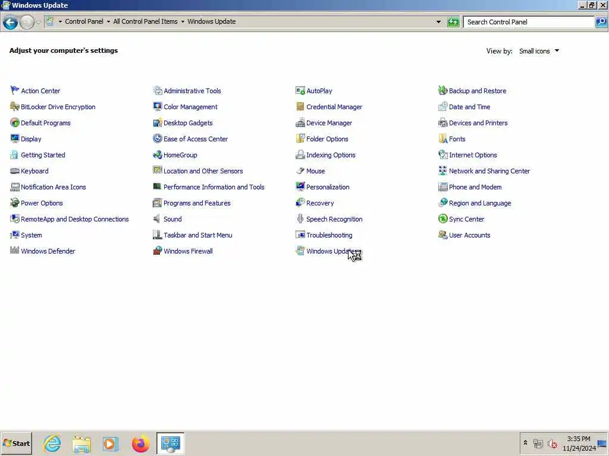The image size is (609, 456).
Task: Open the Personalization link
Action: coord(328,187)
